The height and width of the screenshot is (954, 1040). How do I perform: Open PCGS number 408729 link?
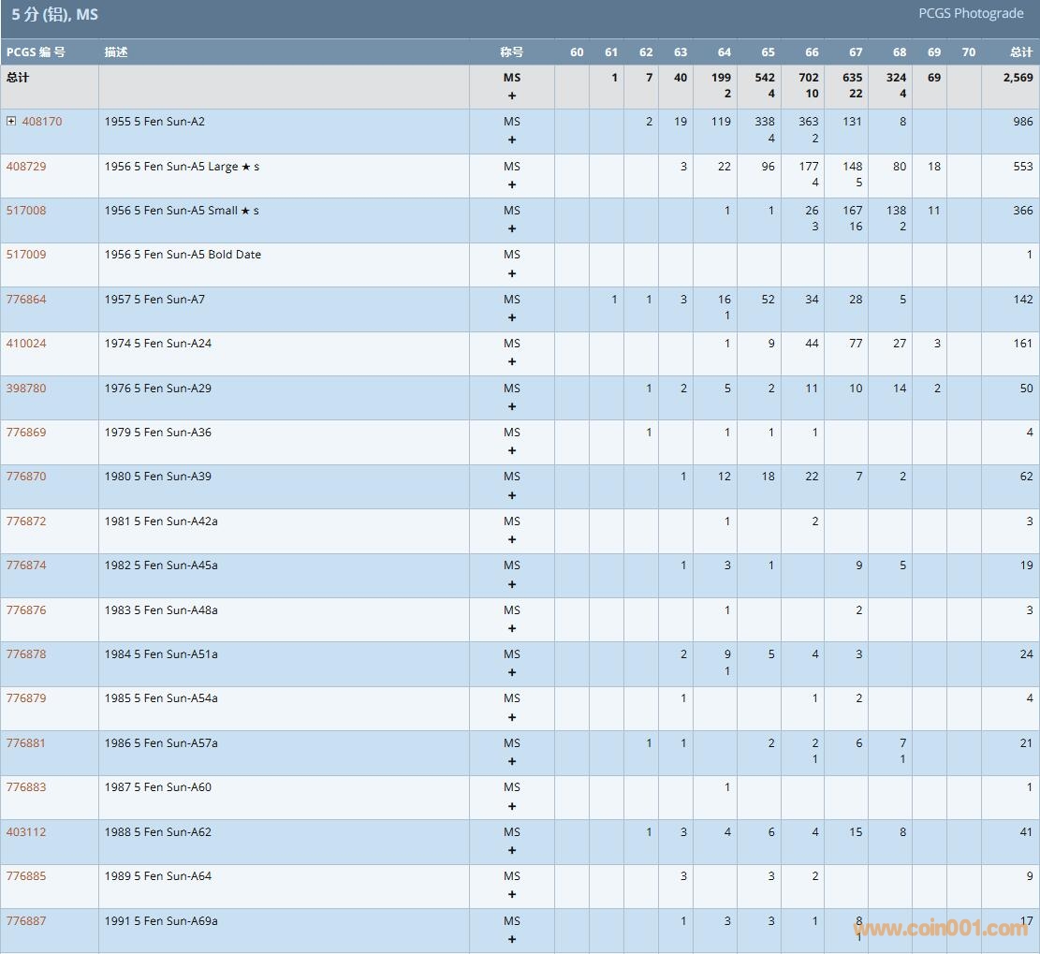(x=26, y=167)
